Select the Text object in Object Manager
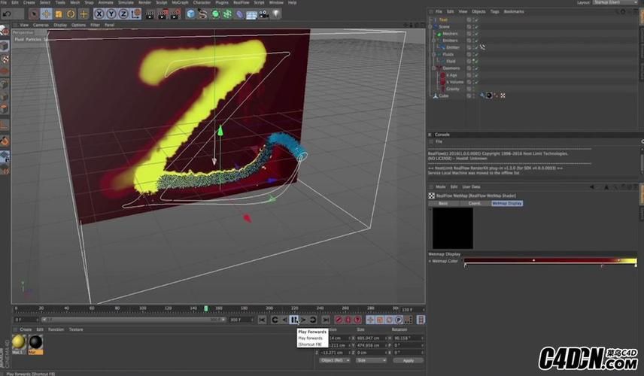644x376 pixels. tap(443, 20)
